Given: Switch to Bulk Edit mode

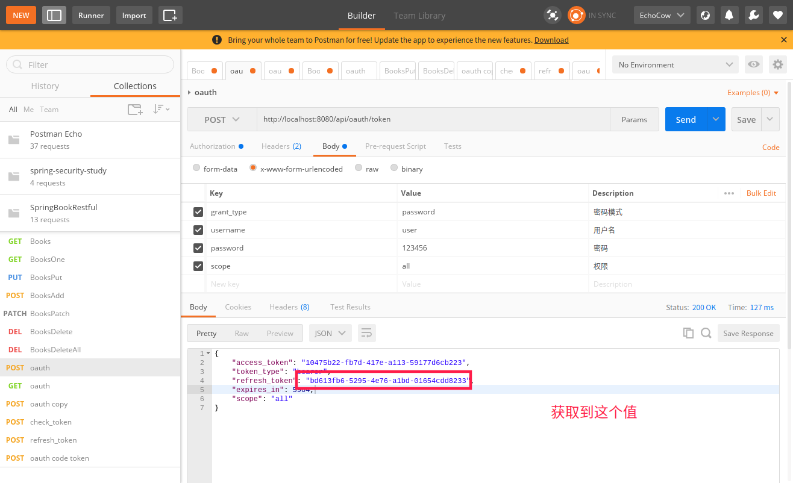Looking at the screenshot, I should coord(761,193).
